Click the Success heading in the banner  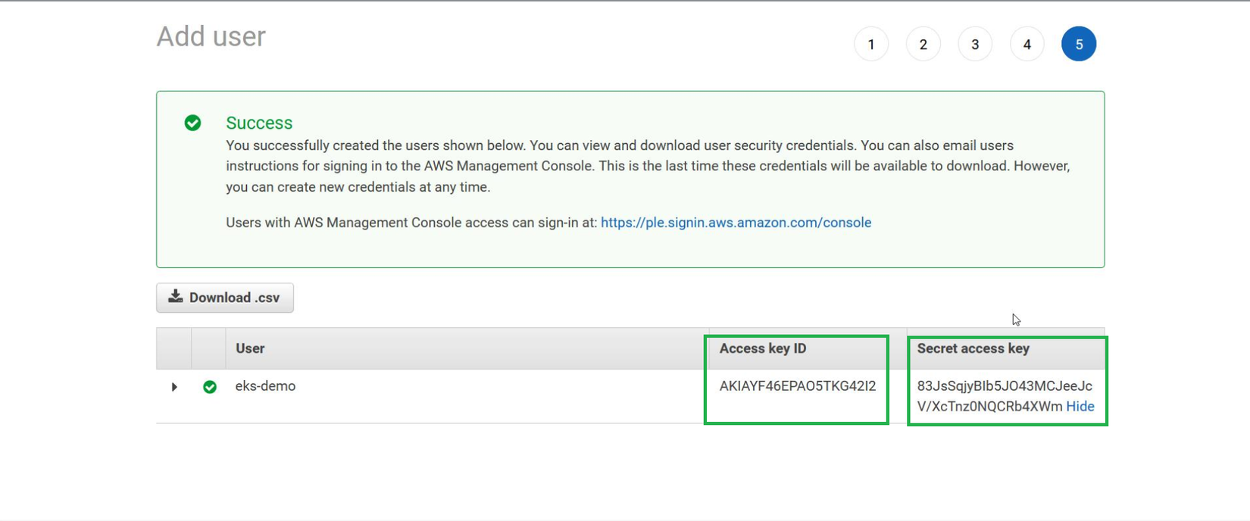pos(259,123)
